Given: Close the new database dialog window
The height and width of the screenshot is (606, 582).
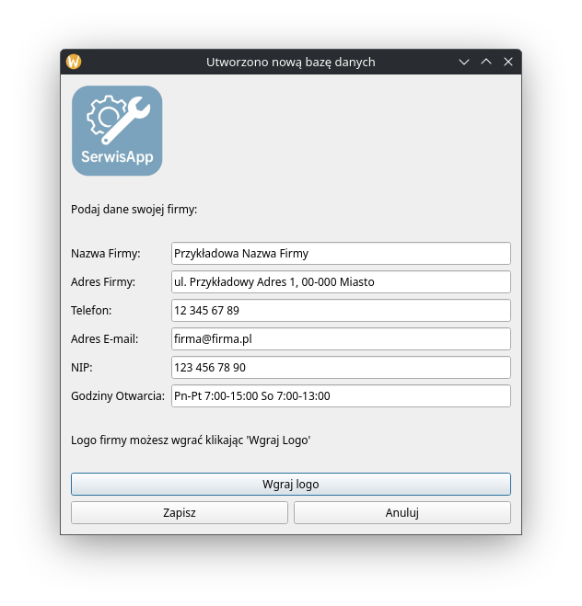Looking at the screenshot, I should point(507,62).
